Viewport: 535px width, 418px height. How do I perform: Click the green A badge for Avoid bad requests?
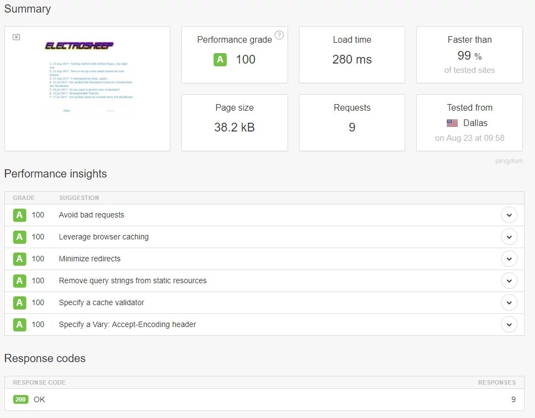click(20, 215)
